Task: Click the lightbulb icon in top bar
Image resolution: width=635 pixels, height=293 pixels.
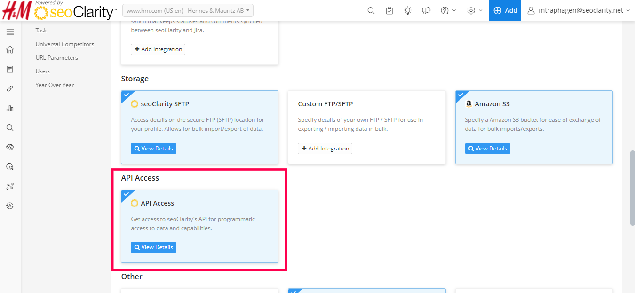Action: pyautogui.click(x=407, y=10)
